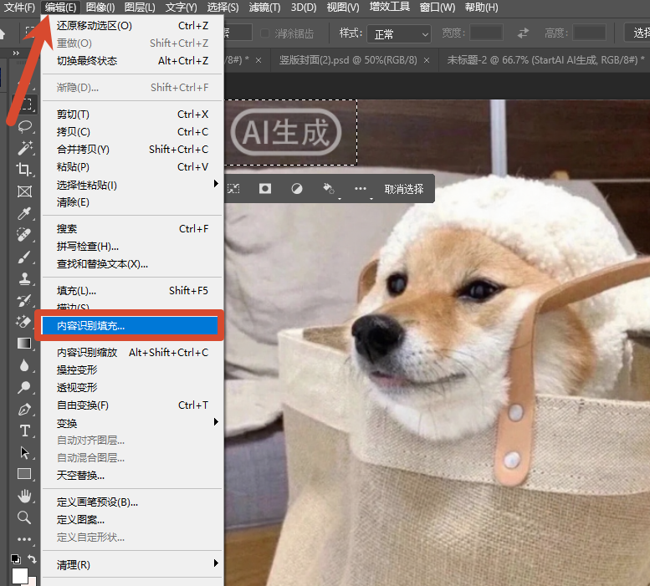Choose 还原移动选区(O) menu item
Viewport: 650px width, 586px height.
pyautogui.click(x=132, y=26)
